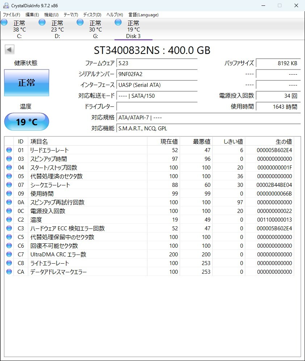This screenshot has height=361, width=305.
Task: Click the serial number field 9NF02FA2
Action: pyautogui.click(x=157, y=74)
